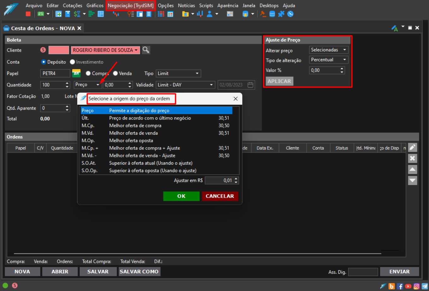Open the calendar date picker icon

[250, 85]
